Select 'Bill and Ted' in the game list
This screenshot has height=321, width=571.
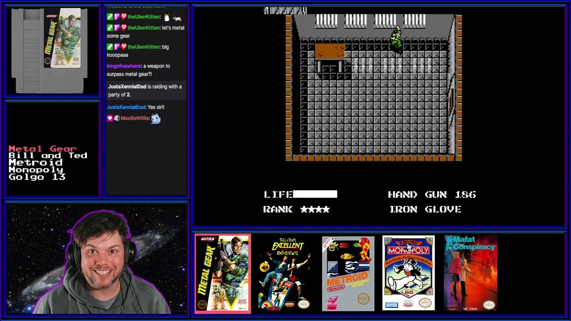(x=48, y=156)
